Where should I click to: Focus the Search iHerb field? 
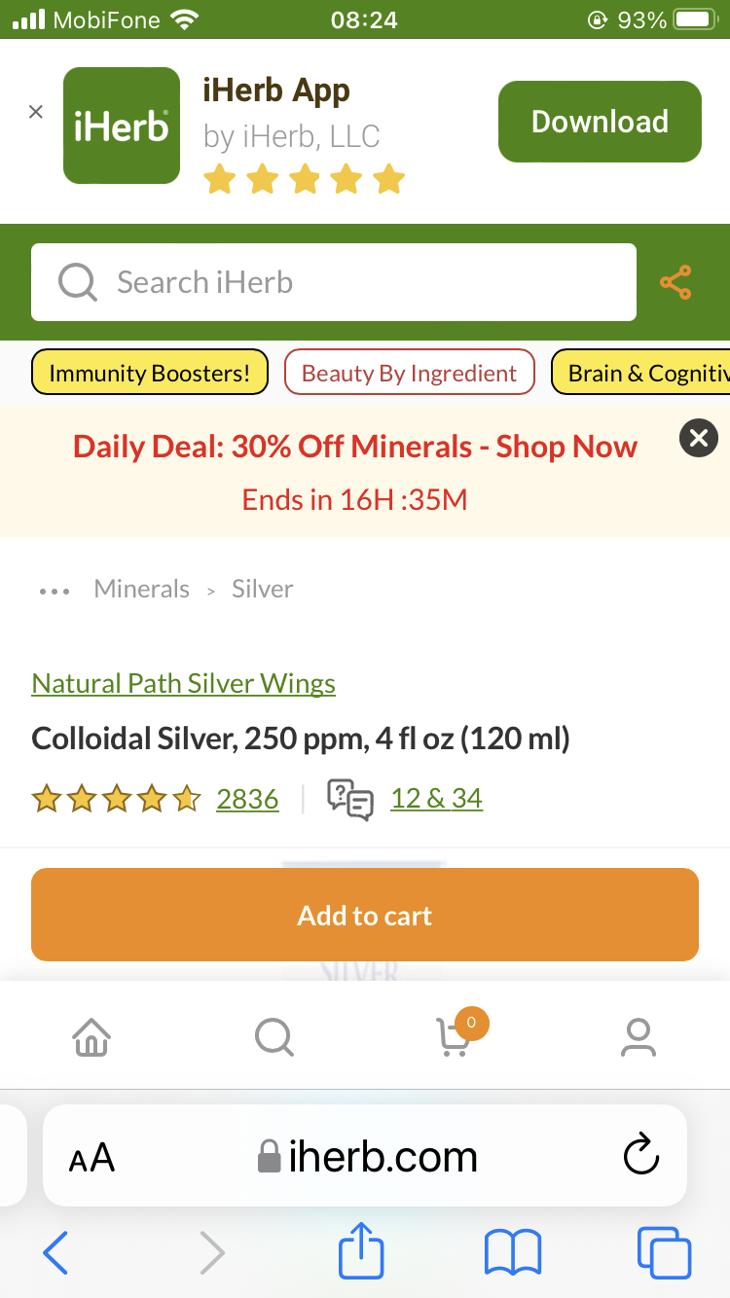click(334, 282)
